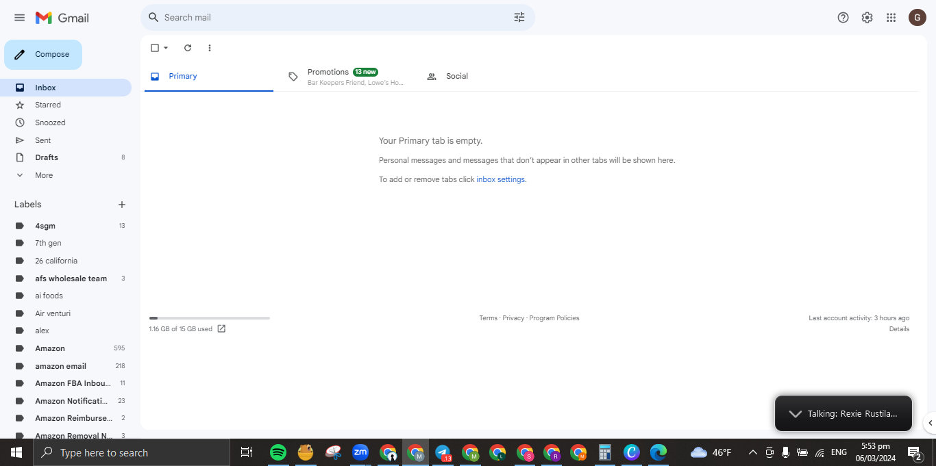Click the Refresh icon above inbox
Screen dimensions: 936x466
188,48
